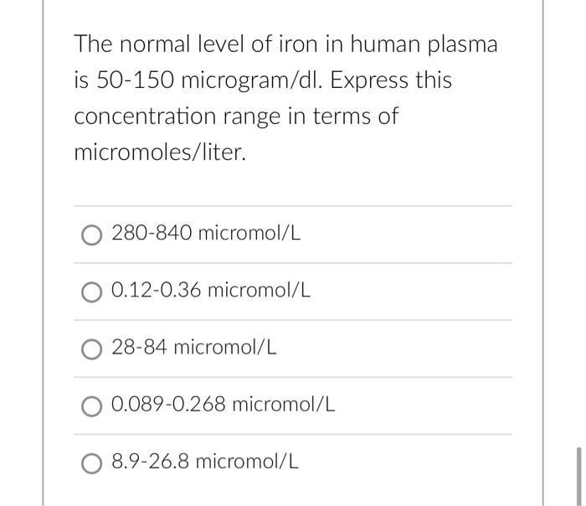Click the "0.12-0.36 micromol/L" answer text
Viewport: 586px width, 506px height.
[211, 290]
